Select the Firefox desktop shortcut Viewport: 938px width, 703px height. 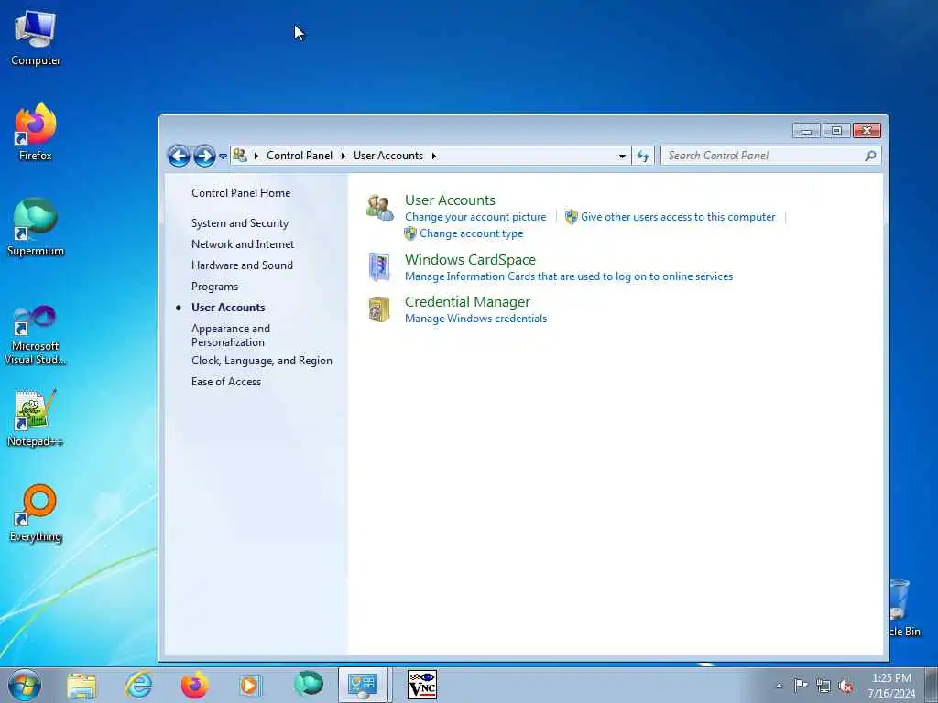pyautogui.click(x=36, y=132)
